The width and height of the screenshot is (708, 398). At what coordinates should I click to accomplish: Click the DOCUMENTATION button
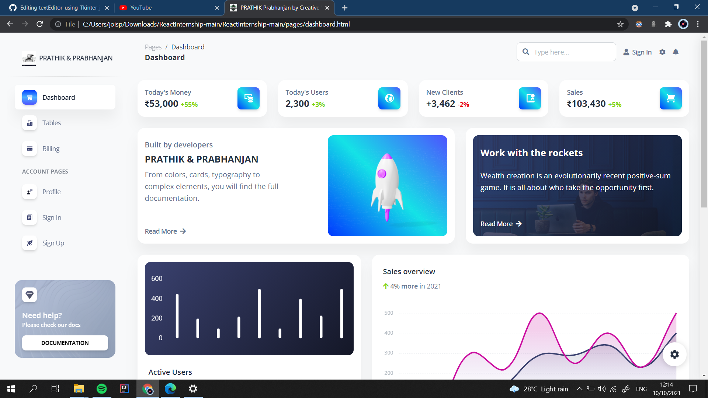[x=65, y=343]
